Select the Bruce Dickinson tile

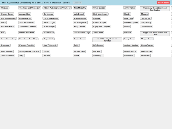tap(8, 26)
